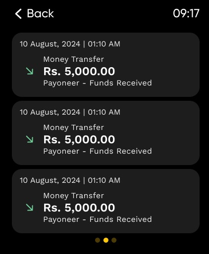Go back using the Back label

click(x=41, y=13)
